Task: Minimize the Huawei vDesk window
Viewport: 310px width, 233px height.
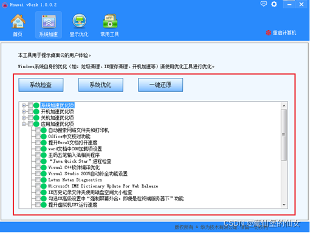Action: click(289, 4)
